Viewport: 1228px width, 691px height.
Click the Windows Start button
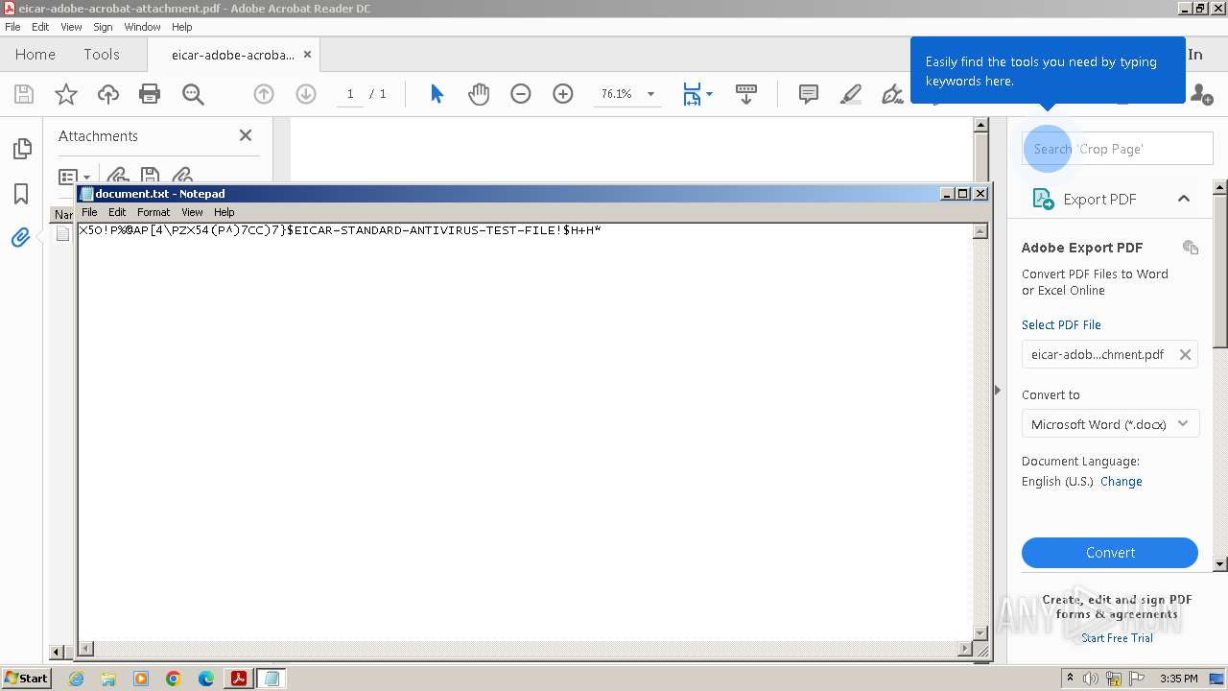(x=27, y=679)
